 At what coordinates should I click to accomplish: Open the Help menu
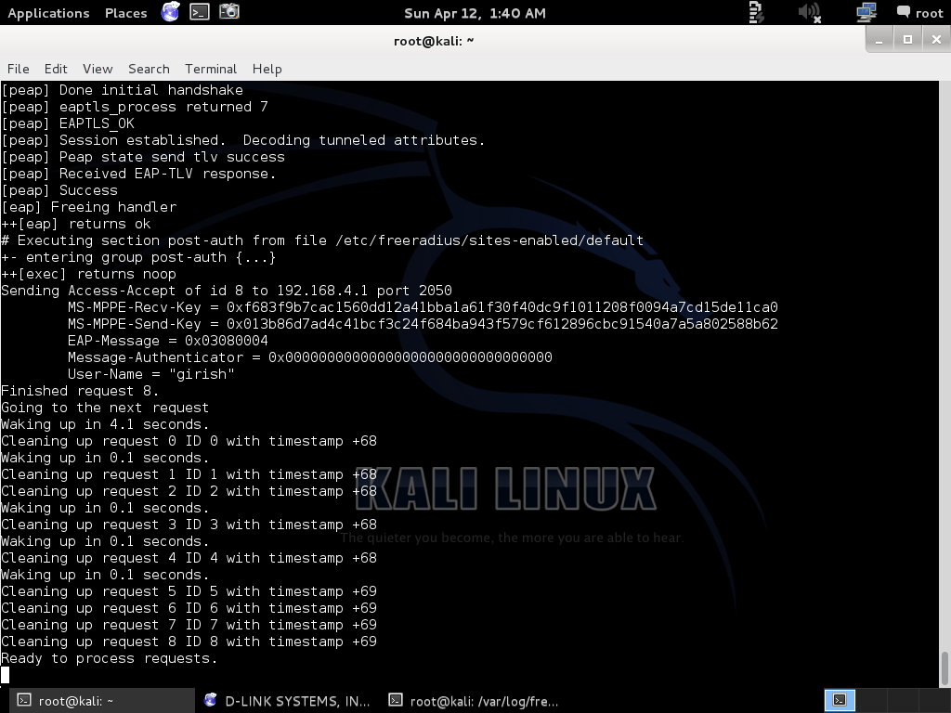point(267,69)
